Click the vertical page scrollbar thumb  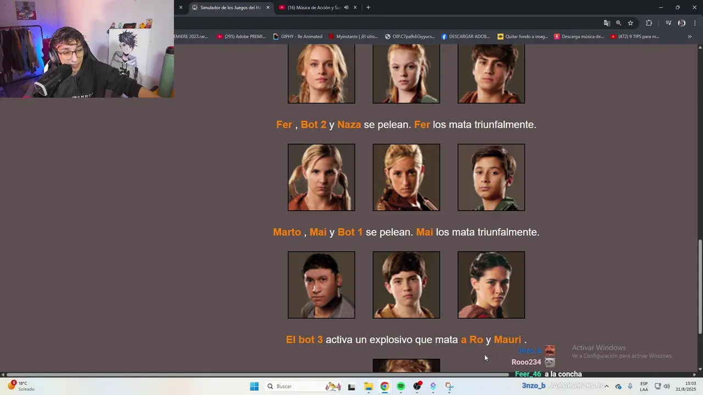click(700, 286)
